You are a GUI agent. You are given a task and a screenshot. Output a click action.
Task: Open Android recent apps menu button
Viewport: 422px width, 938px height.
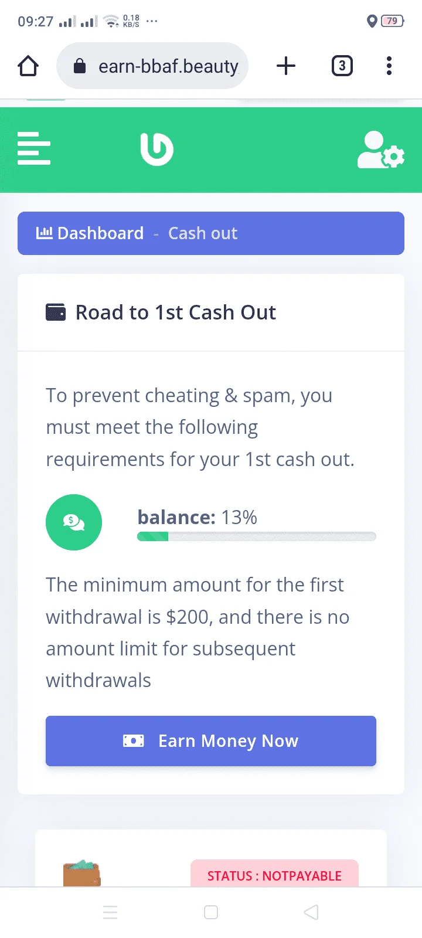(x=110, y=912)
